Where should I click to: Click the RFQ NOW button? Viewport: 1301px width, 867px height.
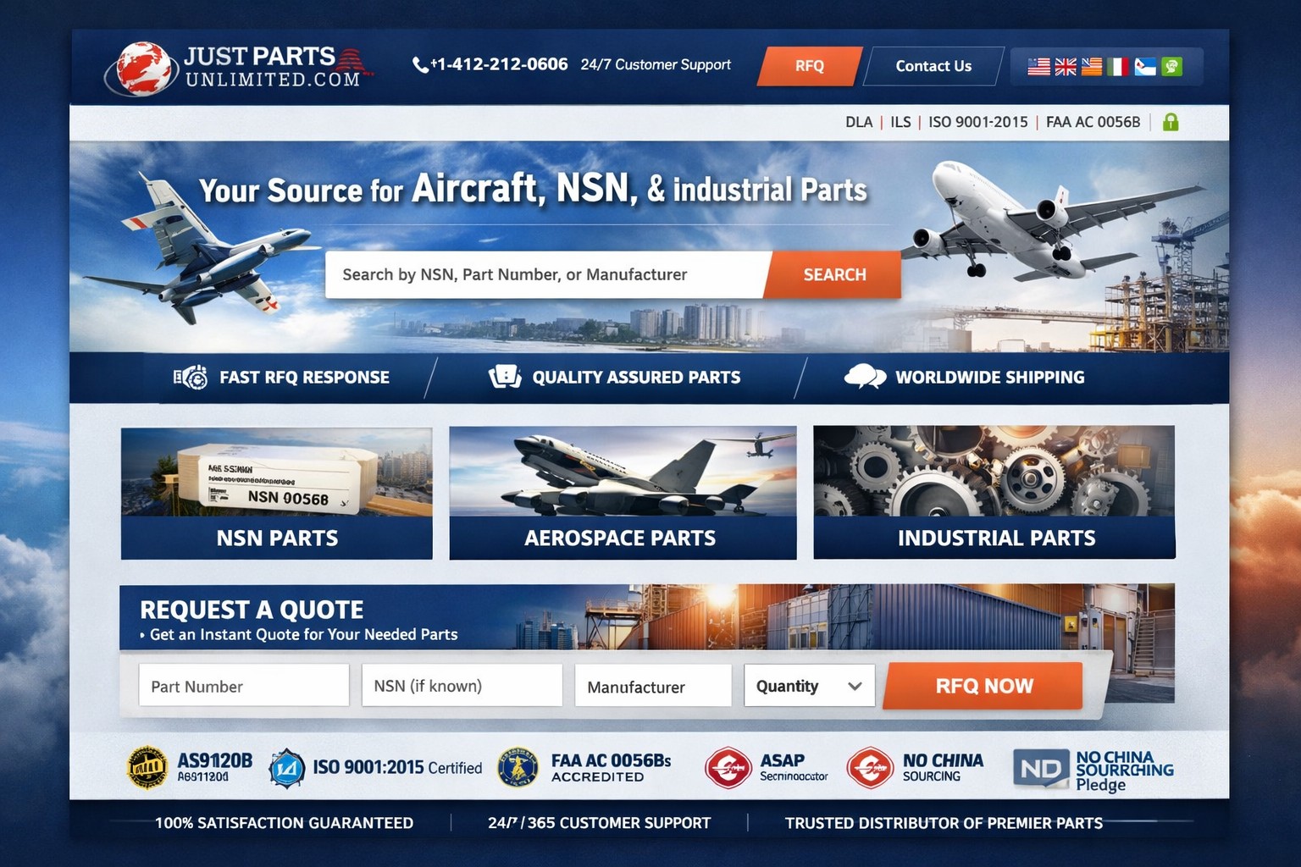[x=983, y=686]
